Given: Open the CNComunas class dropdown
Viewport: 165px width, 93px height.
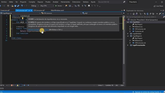Looking at the screenshot, I should [x=61, y=13].
